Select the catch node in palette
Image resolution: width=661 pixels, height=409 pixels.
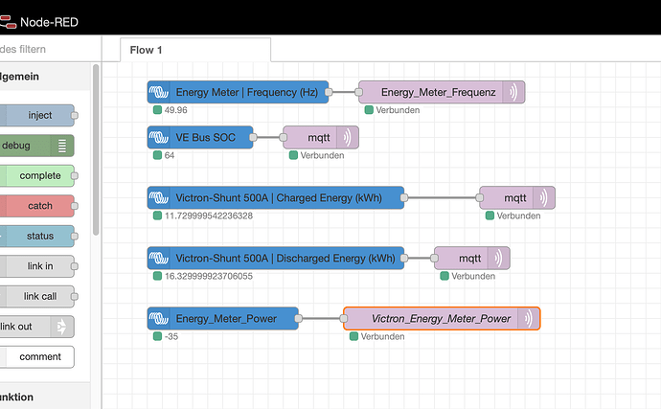coord(37,206)
